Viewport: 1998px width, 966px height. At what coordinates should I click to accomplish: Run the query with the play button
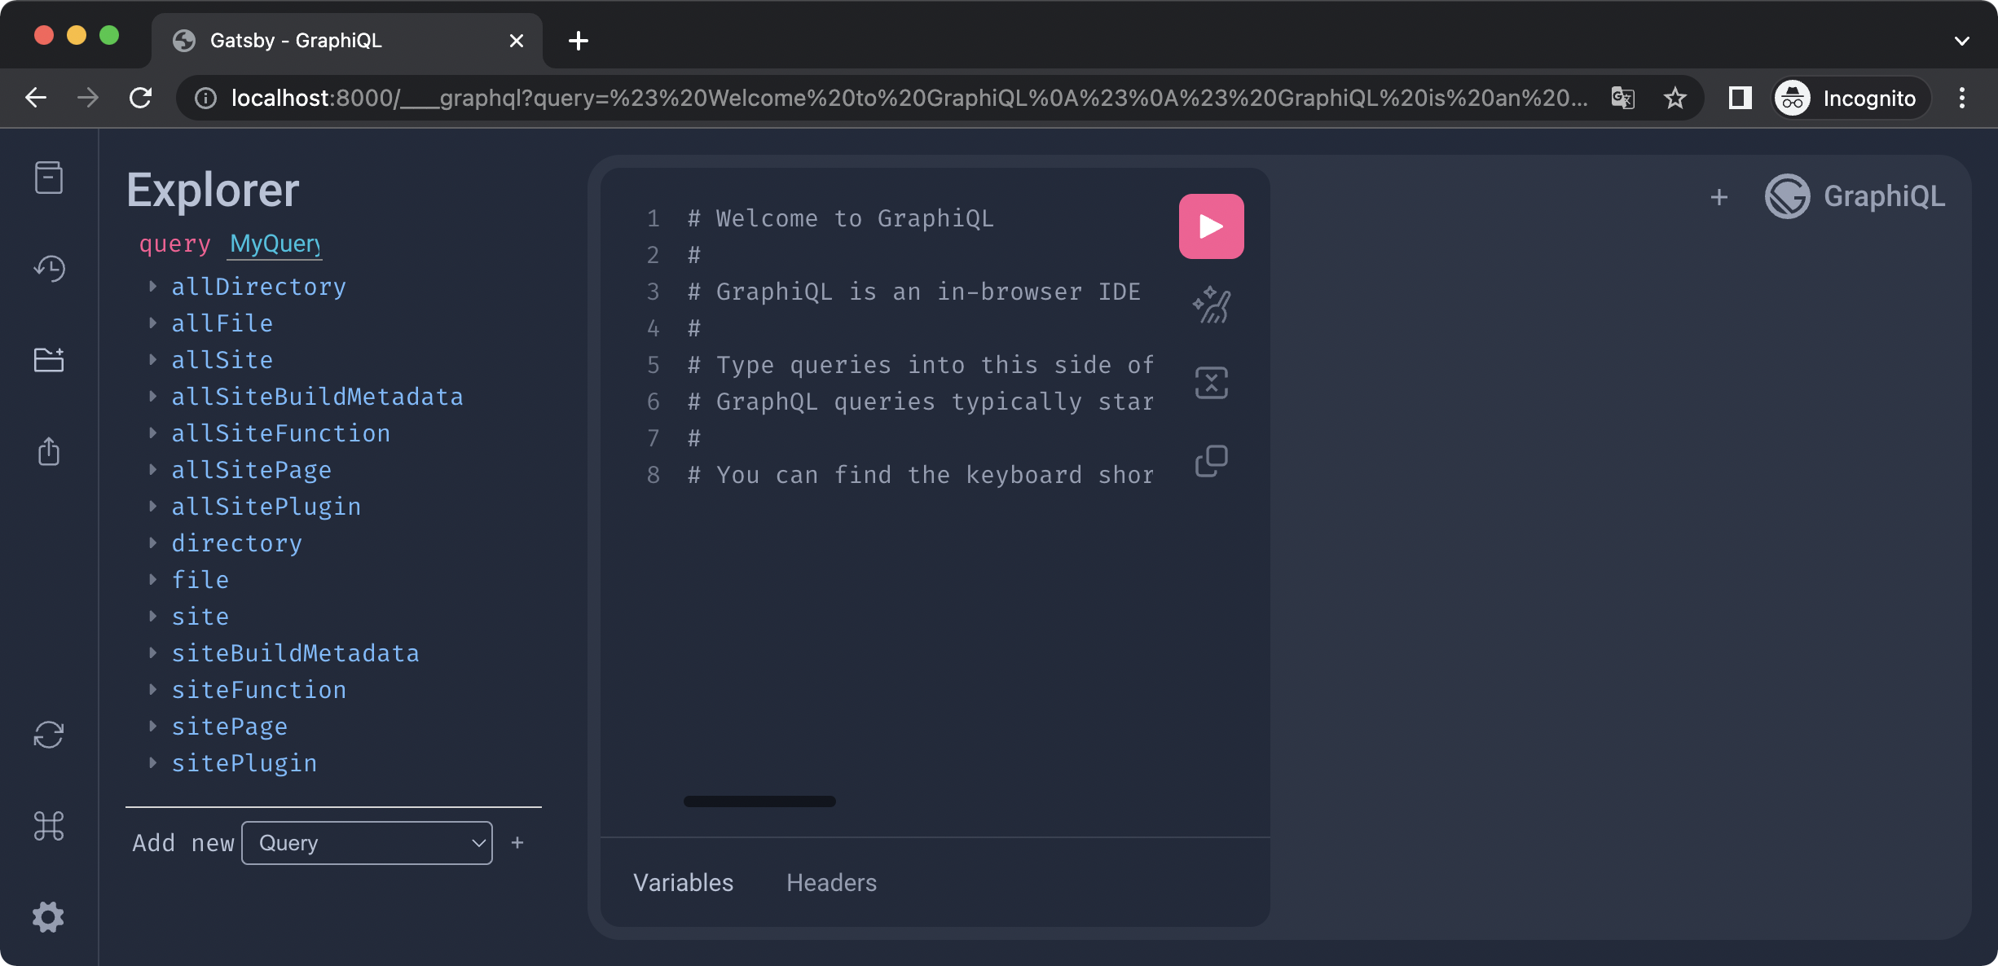pyautogui.click(x=1211, y=226)
